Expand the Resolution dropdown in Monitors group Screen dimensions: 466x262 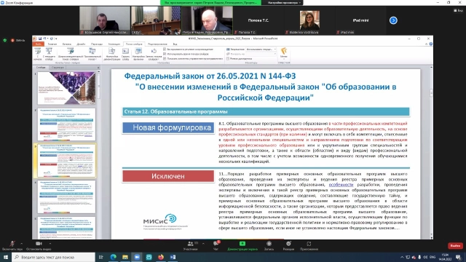(261, 49)
